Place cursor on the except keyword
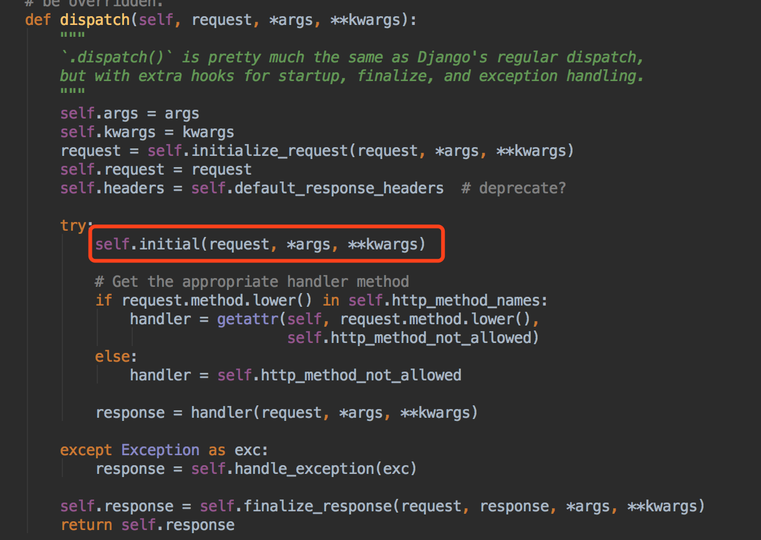The image size is (761, 540). tap(86, 450)
